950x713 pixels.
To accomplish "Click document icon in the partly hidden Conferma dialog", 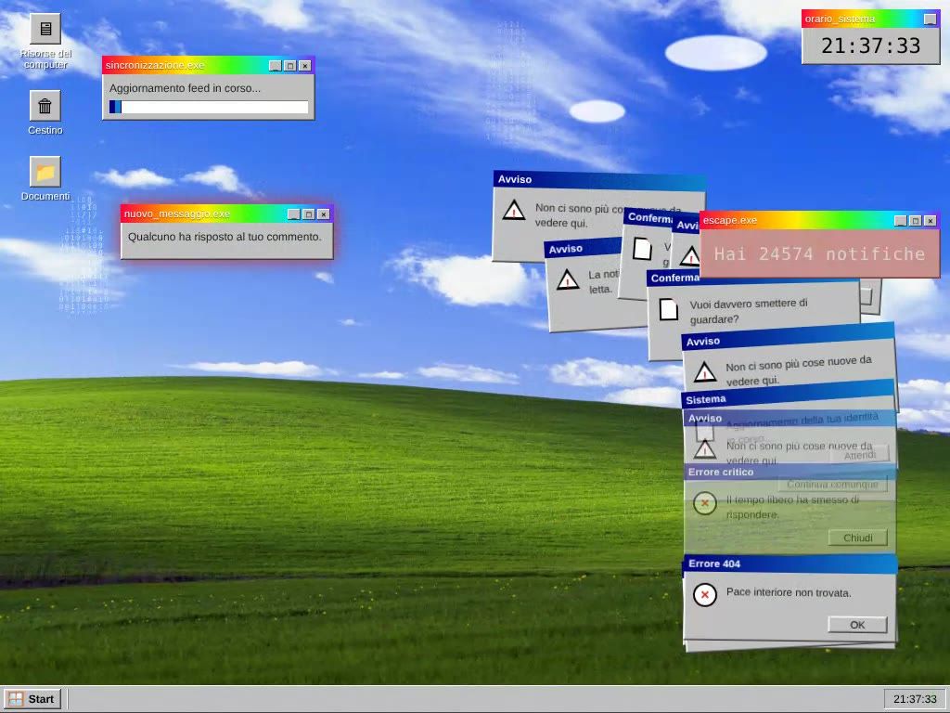I will pyautogui.click(x=642, y=249).
